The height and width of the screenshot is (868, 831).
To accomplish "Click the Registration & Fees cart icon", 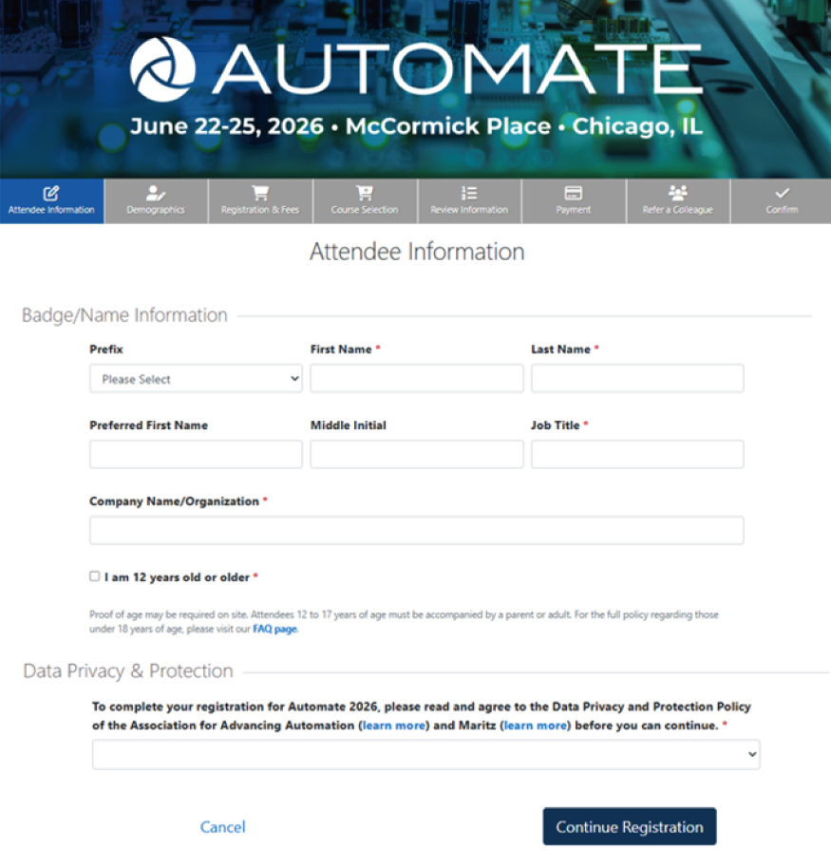I will [x=260, y=193].
